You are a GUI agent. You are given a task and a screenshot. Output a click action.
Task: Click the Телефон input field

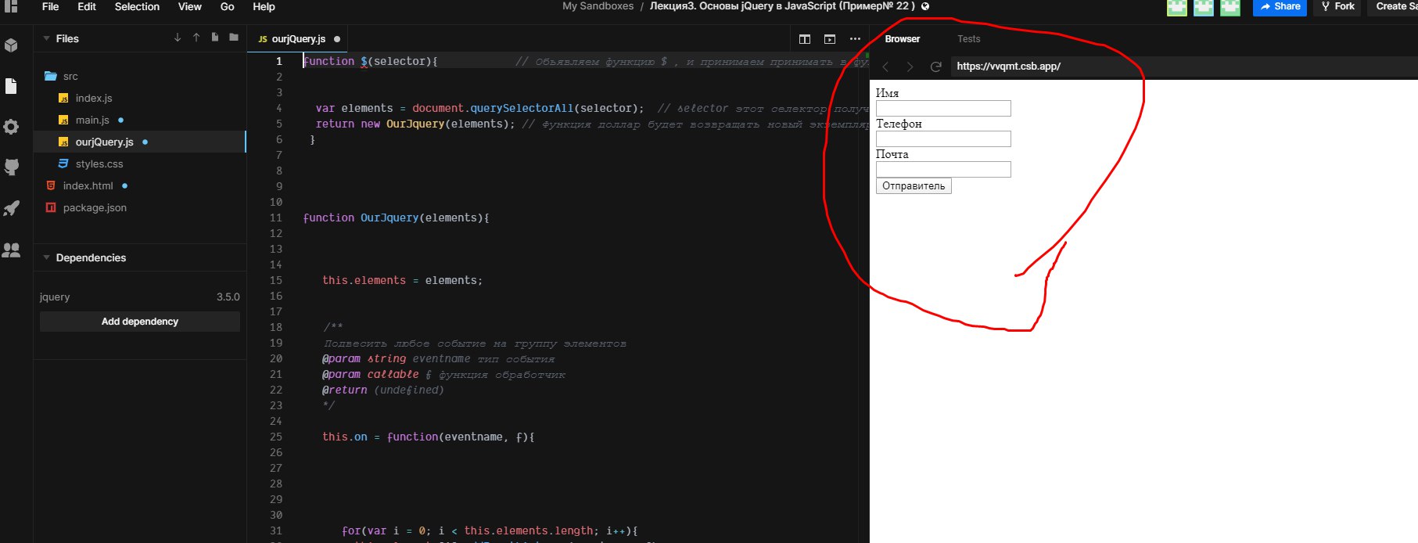(x=943, y=139)
